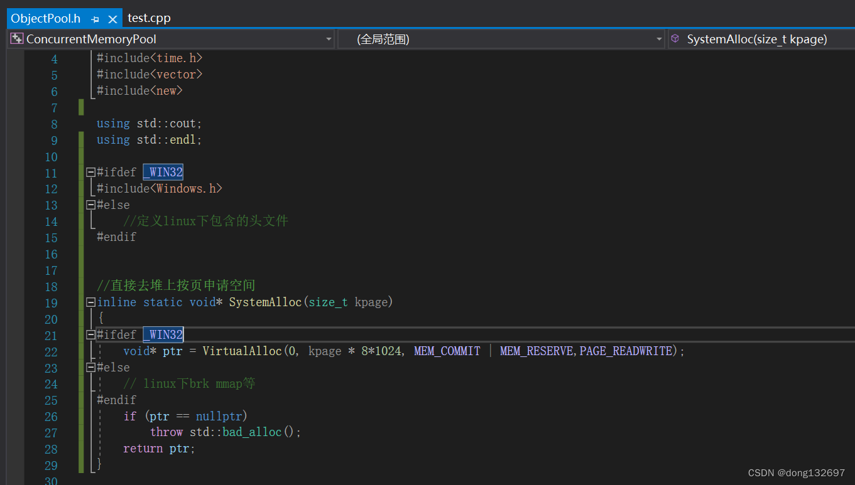Click the #include<Windows.h> line
The width and height of the screenshot is (855, 485).
(x=160, y=188)
